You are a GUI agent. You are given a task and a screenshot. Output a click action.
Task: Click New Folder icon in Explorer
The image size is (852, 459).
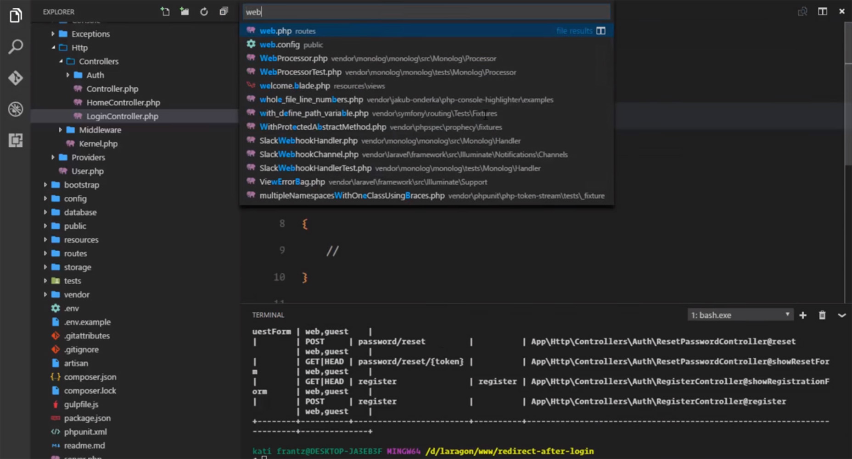tap(185, 12)
